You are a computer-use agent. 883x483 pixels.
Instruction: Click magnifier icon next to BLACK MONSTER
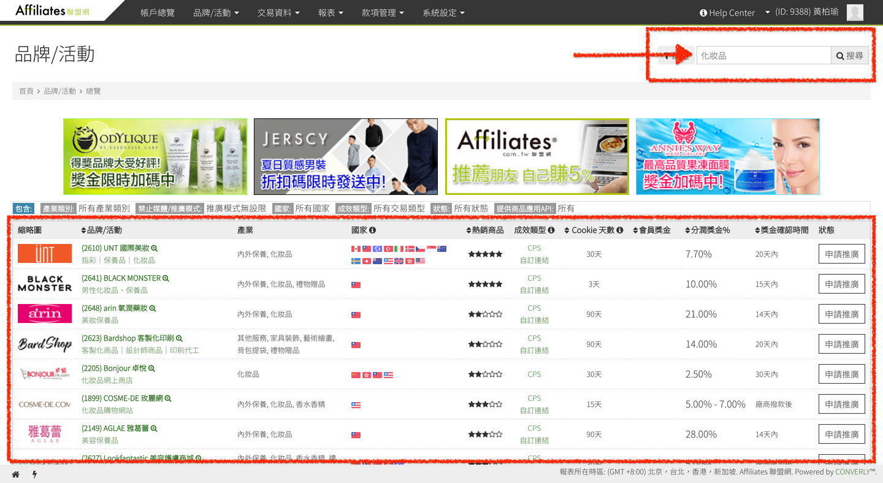click(x=166, y=278)
